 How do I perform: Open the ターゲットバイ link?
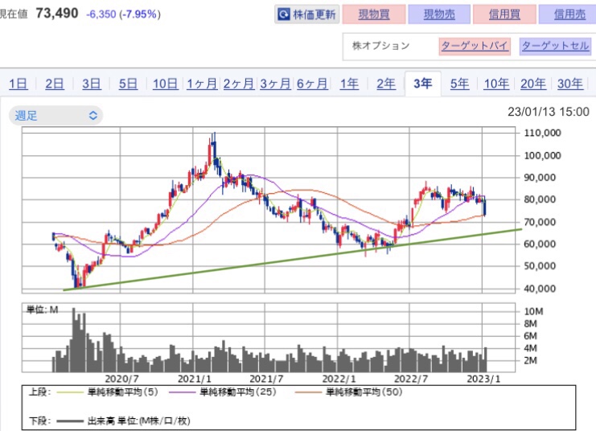(x=475, y=47)
